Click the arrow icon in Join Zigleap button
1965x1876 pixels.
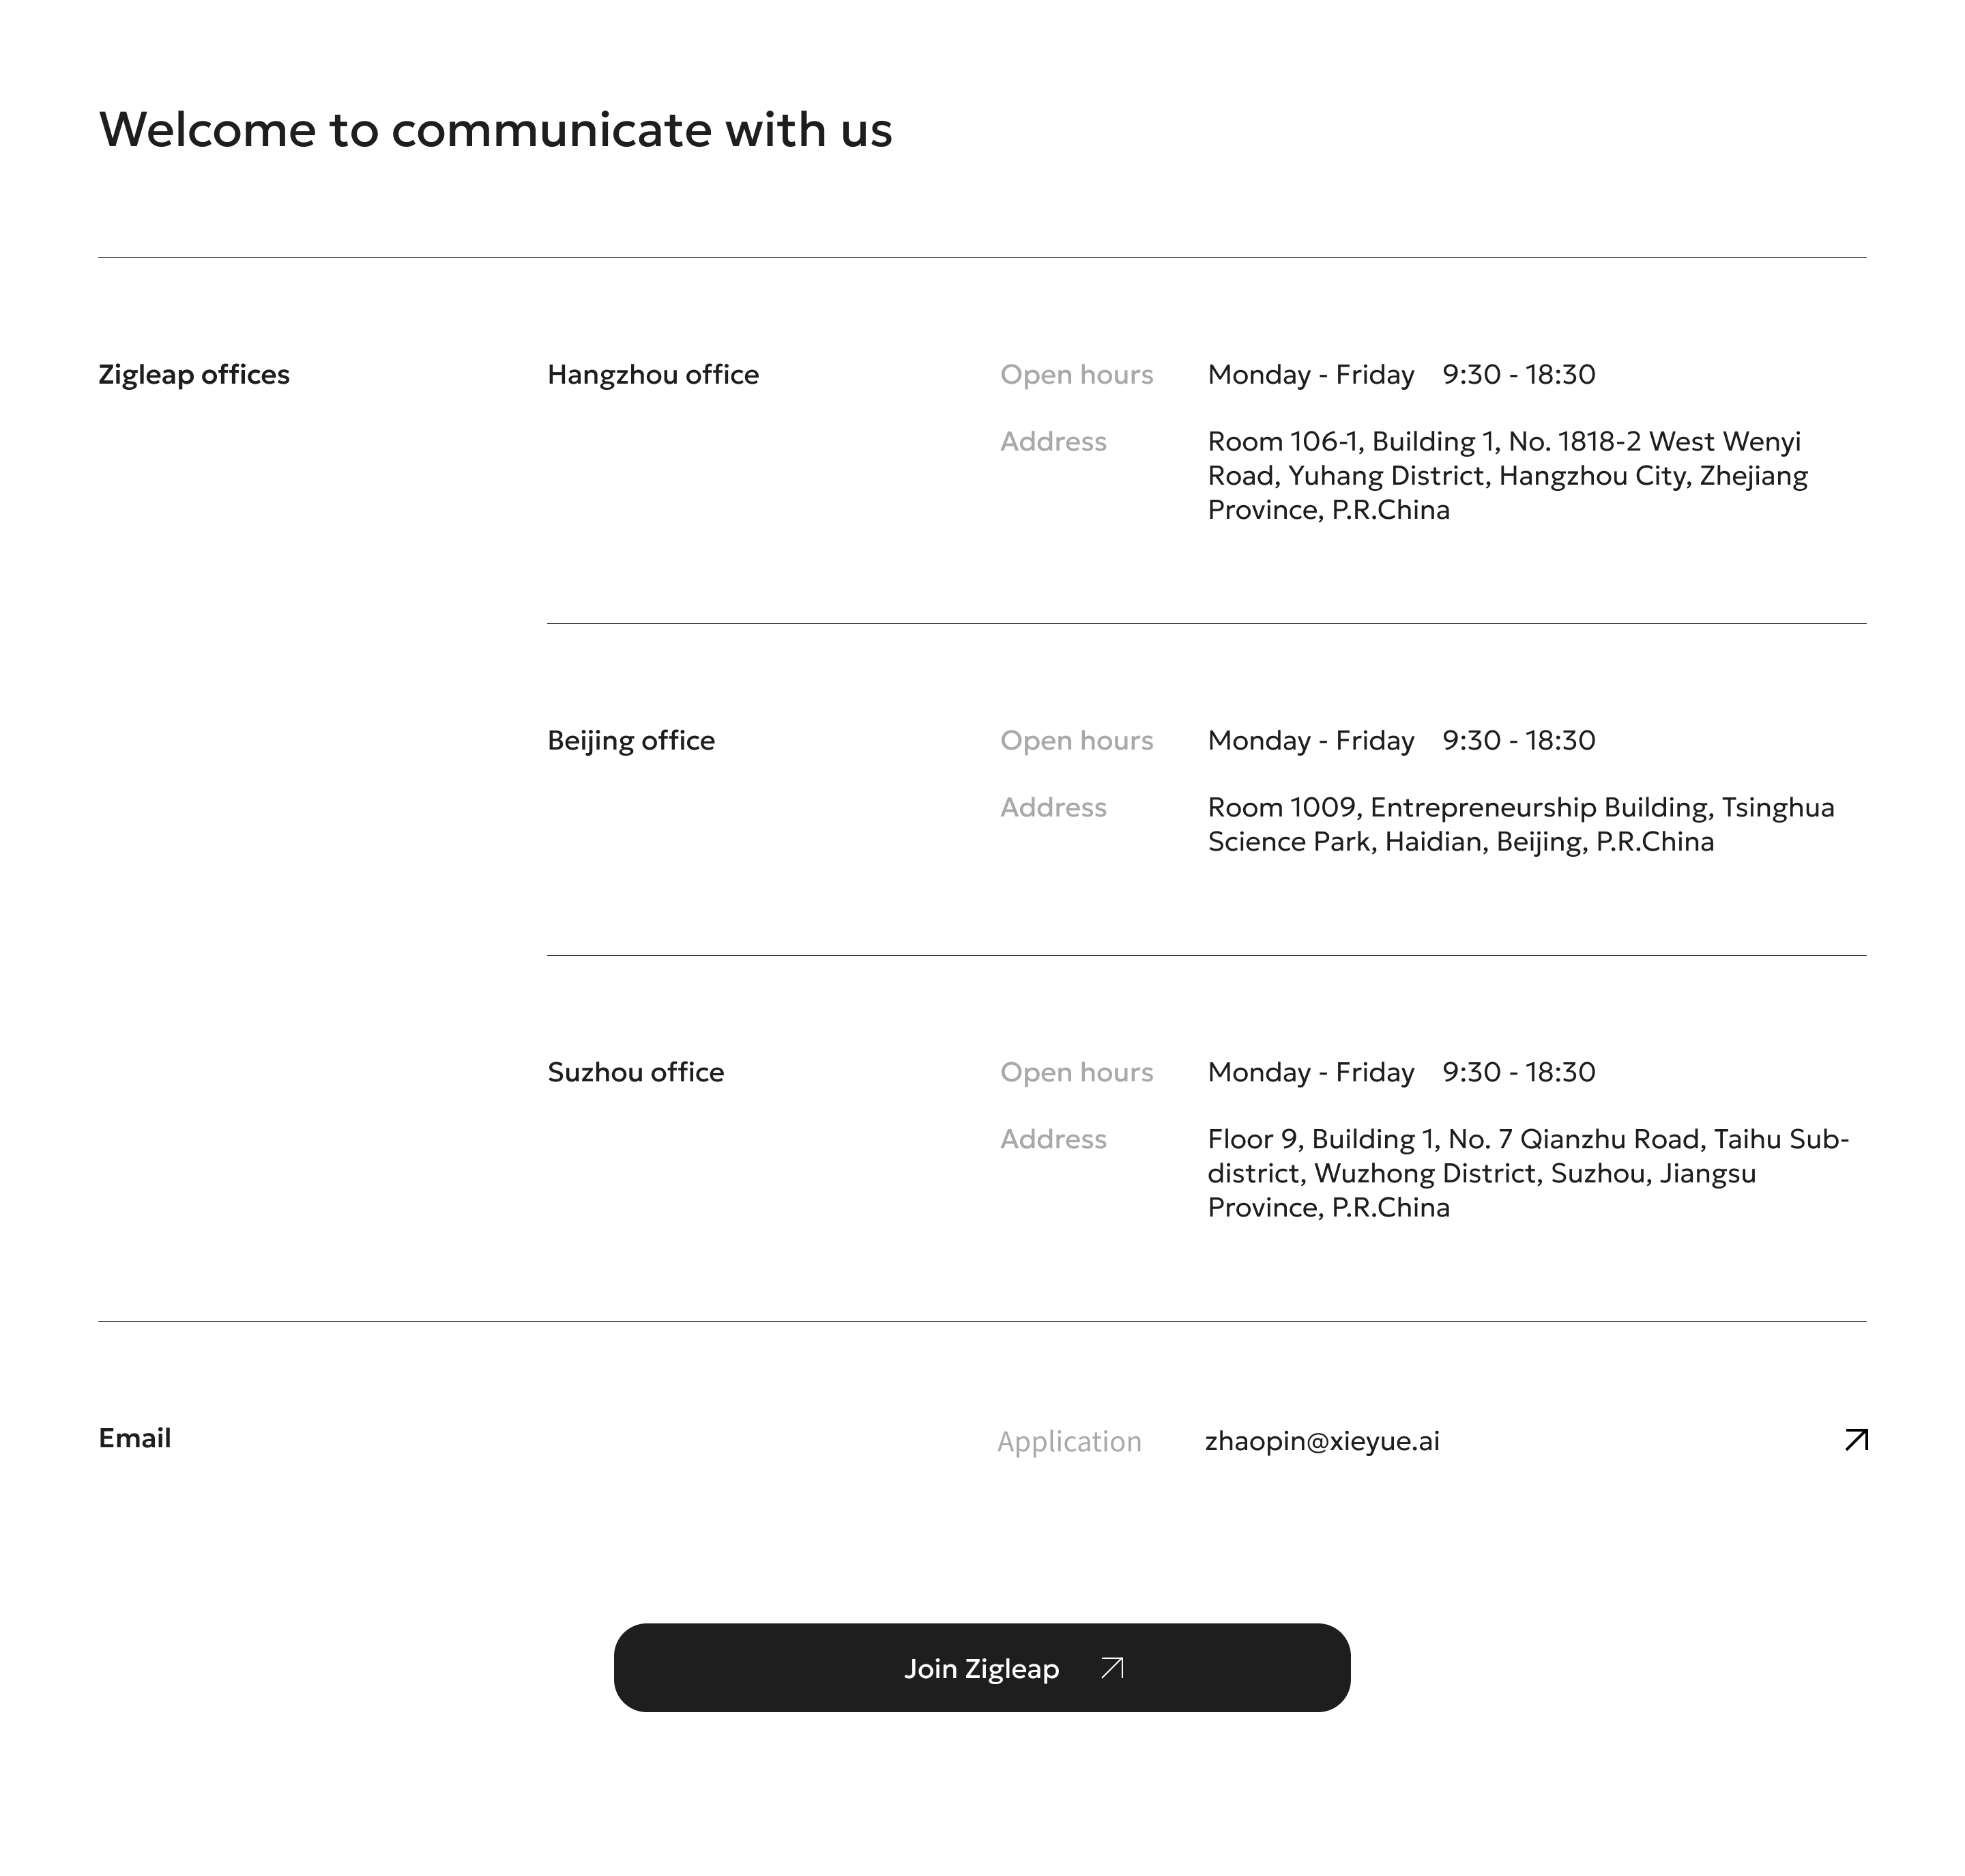1111,1667
